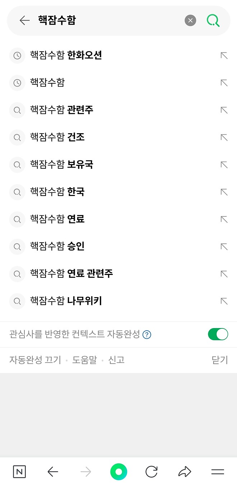Insert 핵잠수함 나무위키 using its arrow icon

click(x=224, y=301)
